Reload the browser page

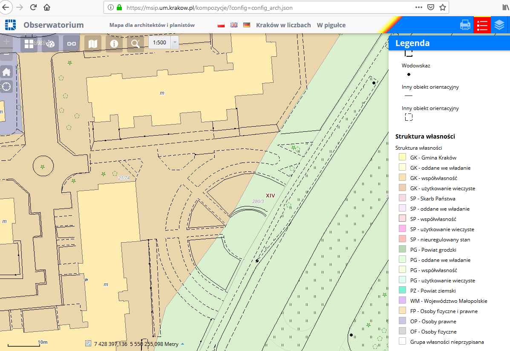point(33,7)
